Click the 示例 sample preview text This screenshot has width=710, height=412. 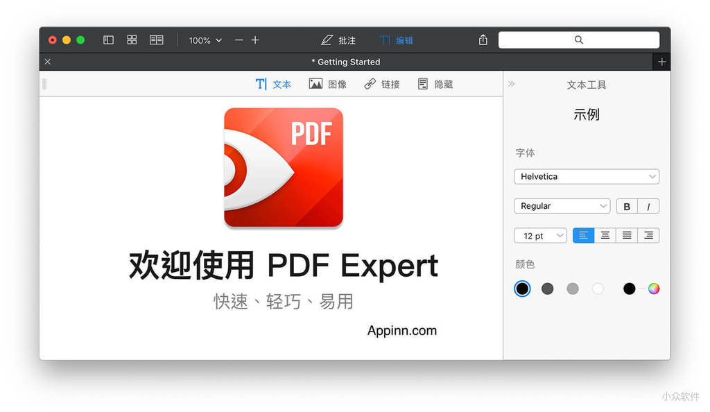(587, 114)
